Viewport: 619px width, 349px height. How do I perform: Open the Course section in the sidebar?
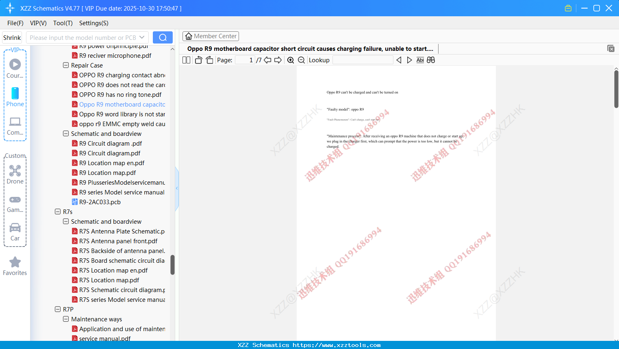(15, 68)
